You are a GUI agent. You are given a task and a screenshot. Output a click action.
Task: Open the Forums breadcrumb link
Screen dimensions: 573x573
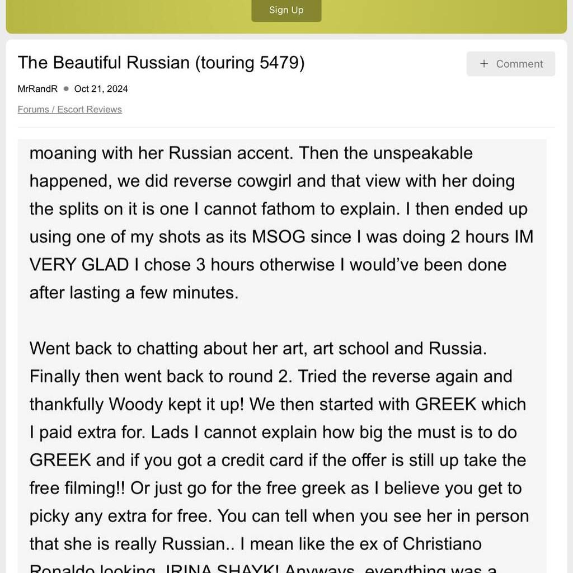33,109
